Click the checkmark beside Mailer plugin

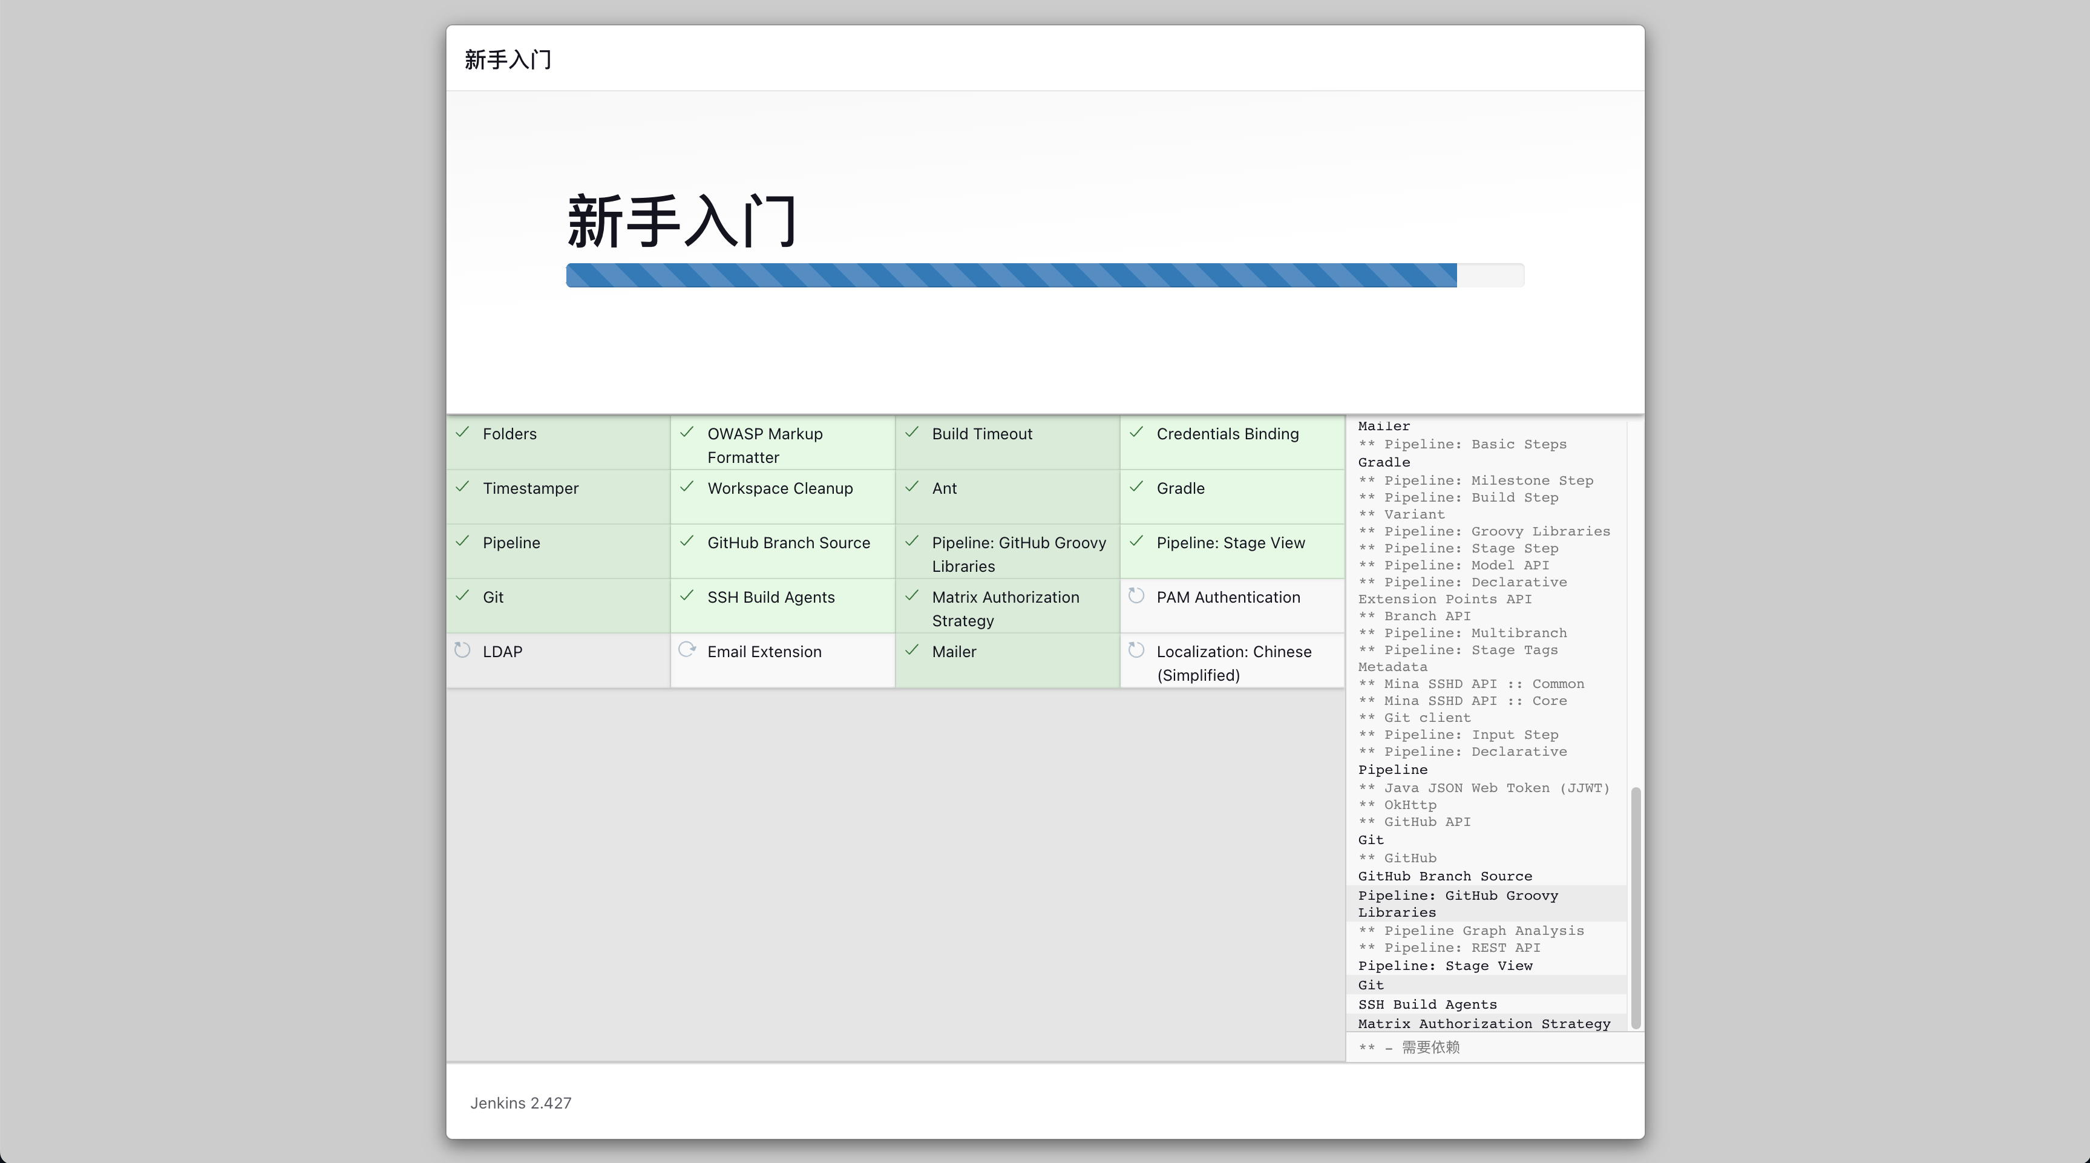pyautogui.click(x=912, y=650)
